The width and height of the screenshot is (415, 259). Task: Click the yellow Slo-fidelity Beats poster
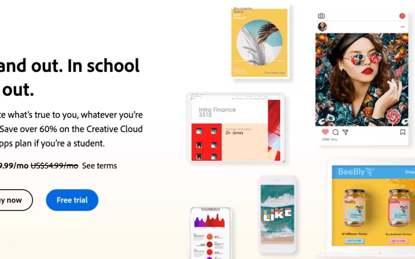pyautogui.click(x=259, y=42)
